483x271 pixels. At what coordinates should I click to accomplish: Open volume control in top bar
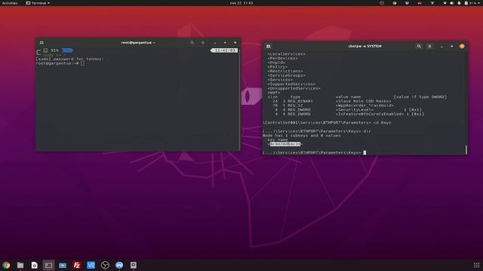452,3
